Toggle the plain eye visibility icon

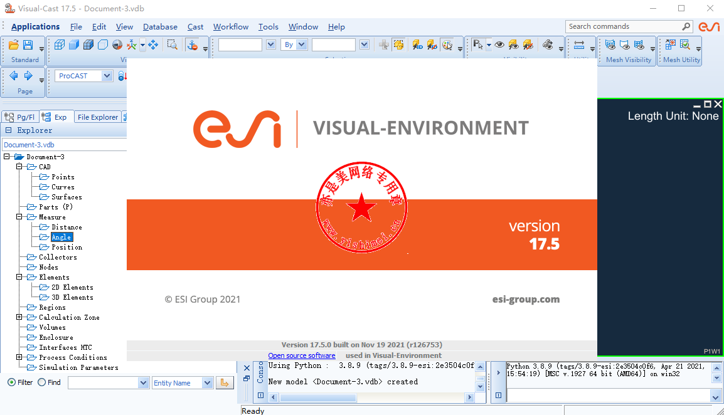tap(499, 45)
